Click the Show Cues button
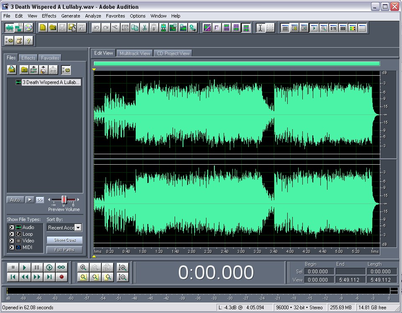 point(65,240)
